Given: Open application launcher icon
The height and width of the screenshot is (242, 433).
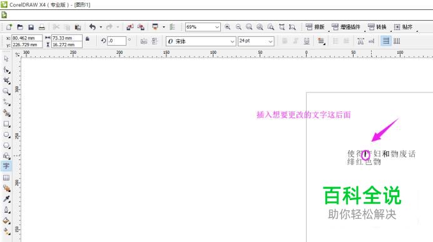Looking at the screenshot, I should click(x=155, y=27).
